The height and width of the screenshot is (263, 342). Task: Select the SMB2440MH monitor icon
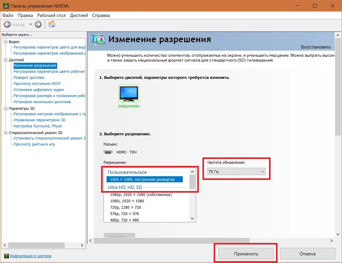[x=129, y=93]
